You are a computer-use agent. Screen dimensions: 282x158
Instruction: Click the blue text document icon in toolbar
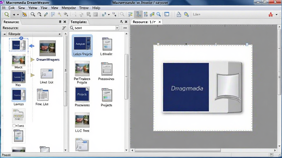53,15
